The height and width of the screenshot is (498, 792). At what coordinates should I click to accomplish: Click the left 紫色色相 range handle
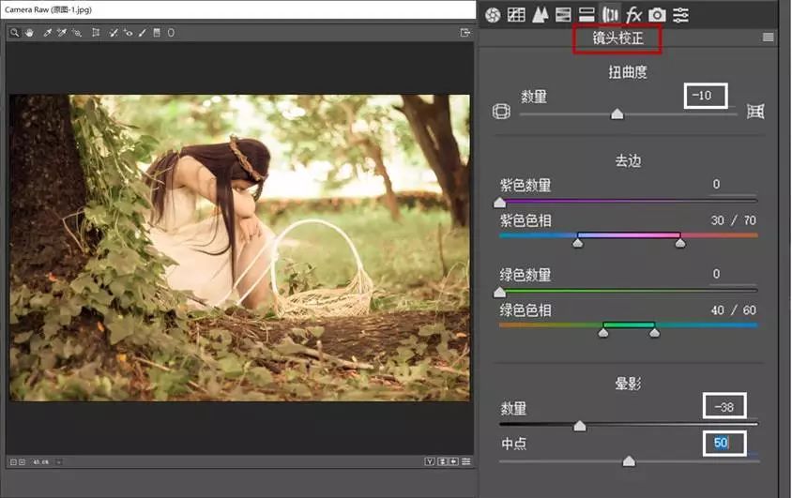[578, 243]
